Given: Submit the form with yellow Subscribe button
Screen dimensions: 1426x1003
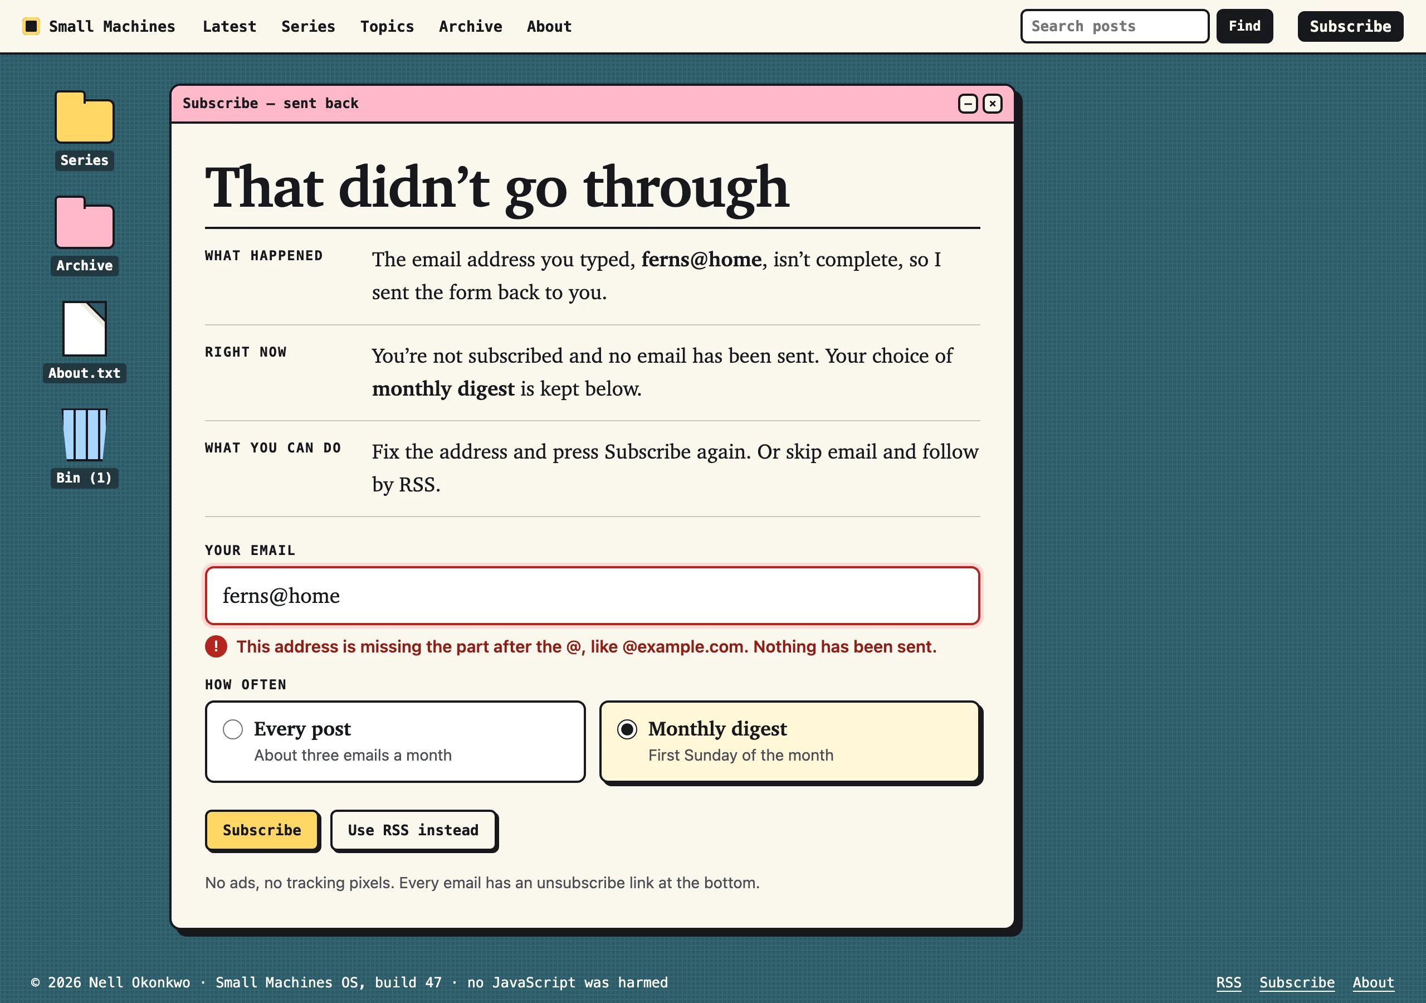Looking at the screenshot, I should (x=262, y=830).
